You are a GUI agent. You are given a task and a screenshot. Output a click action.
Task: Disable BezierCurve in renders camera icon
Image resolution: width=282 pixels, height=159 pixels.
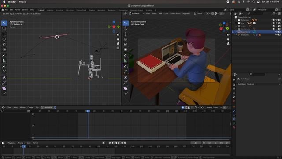click(x=279, y=32)
